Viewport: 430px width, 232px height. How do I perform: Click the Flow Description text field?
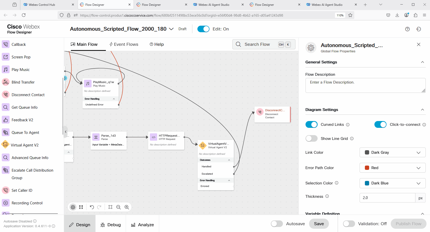[365, 85]
